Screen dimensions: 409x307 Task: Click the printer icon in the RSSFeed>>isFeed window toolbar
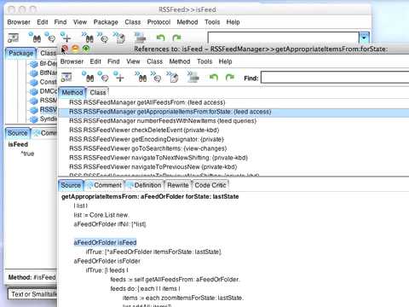click(x=140, y=38)
